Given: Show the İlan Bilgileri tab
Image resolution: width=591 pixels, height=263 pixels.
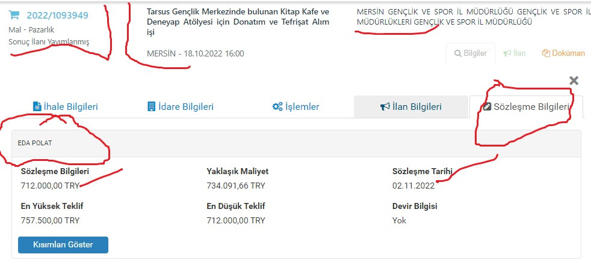Looking at the screenshot, I should click(x=411, y=107).
